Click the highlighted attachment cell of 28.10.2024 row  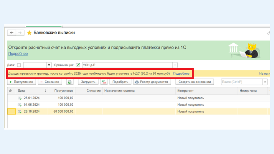point(12,111)
